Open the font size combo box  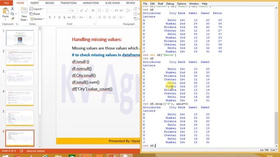coord(74,10)
